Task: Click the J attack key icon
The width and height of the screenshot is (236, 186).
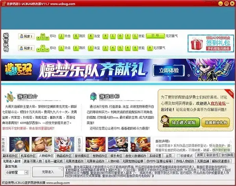Action: (x=61, y=36)
